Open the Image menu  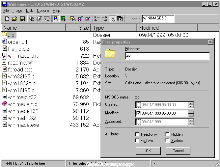point(17,11)
